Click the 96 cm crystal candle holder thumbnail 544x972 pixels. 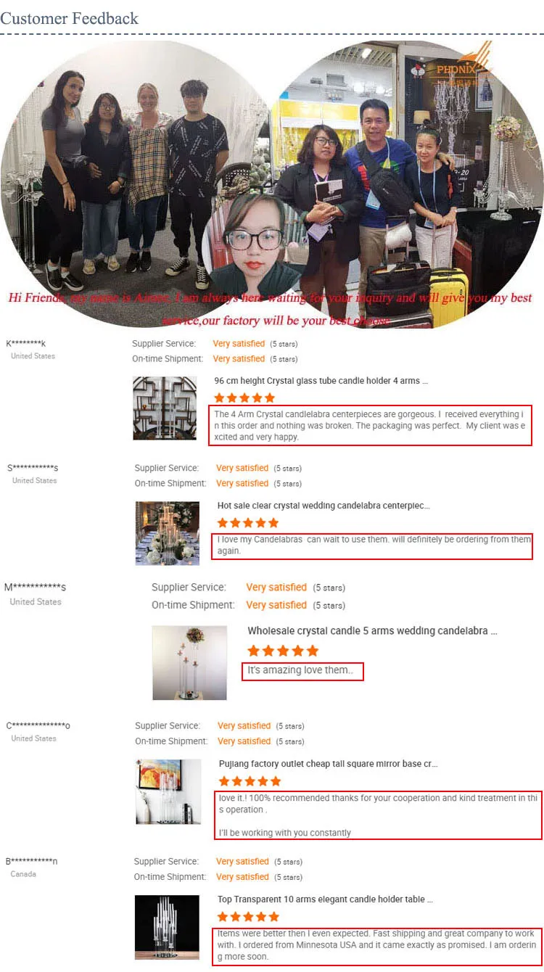[x=165, y=408]
